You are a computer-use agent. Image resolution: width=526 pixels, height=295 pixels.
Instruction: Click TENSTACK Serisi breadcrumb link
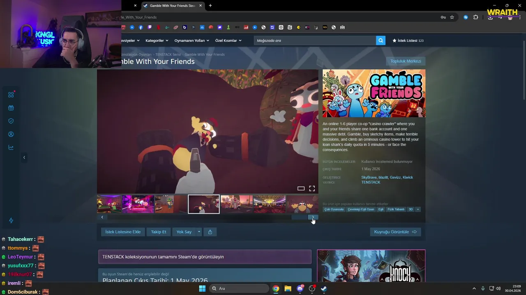click(x=168, y=54)
